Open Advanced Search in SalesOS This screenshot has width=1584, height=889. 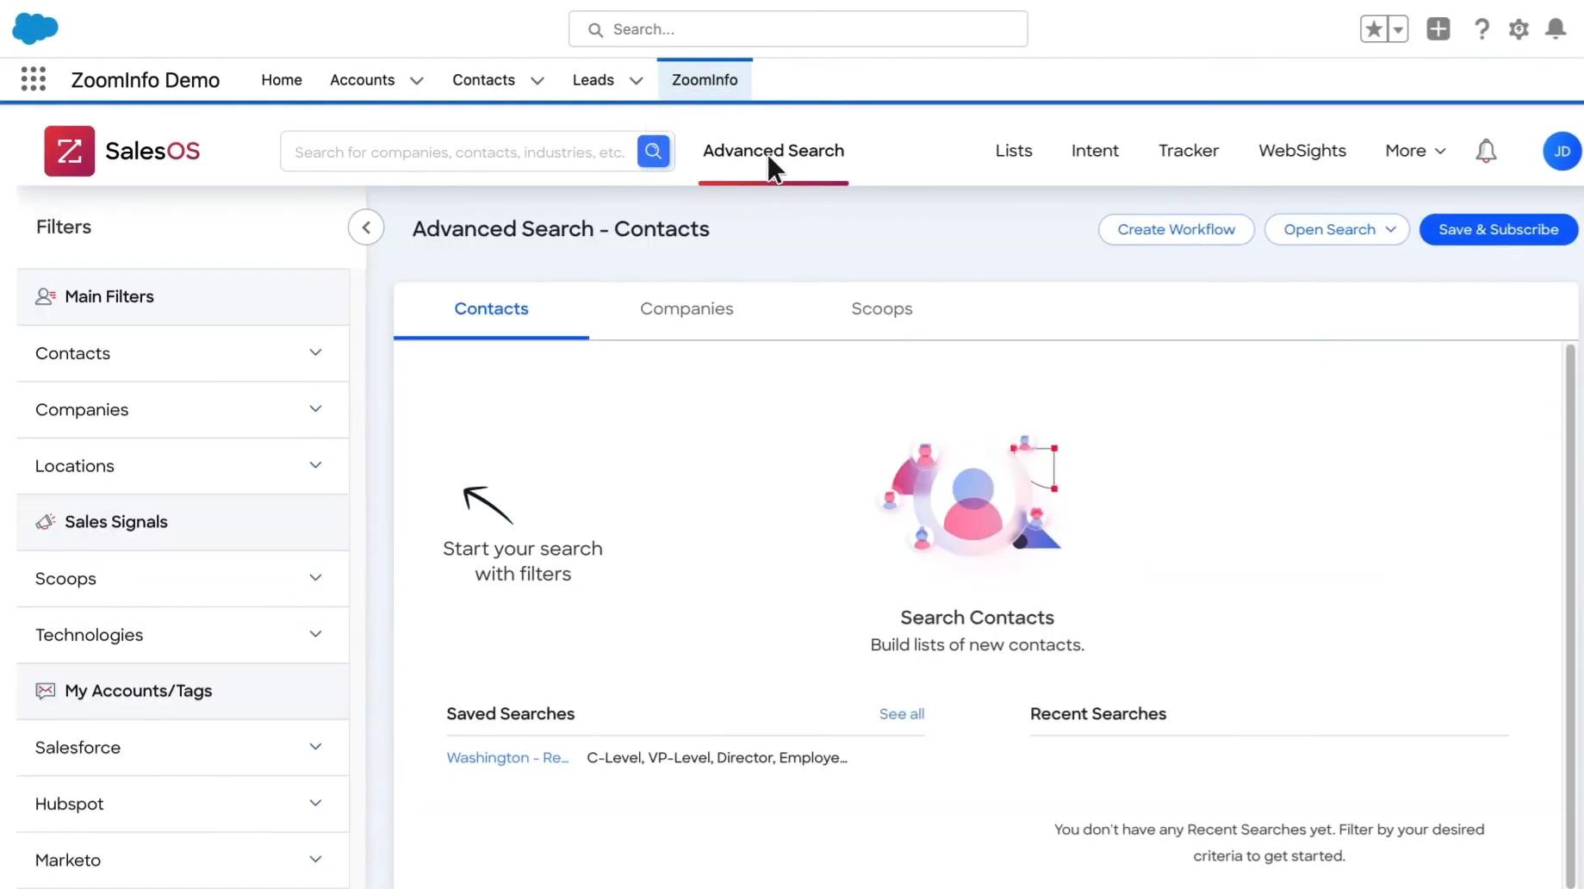click(x=773, y=151)
